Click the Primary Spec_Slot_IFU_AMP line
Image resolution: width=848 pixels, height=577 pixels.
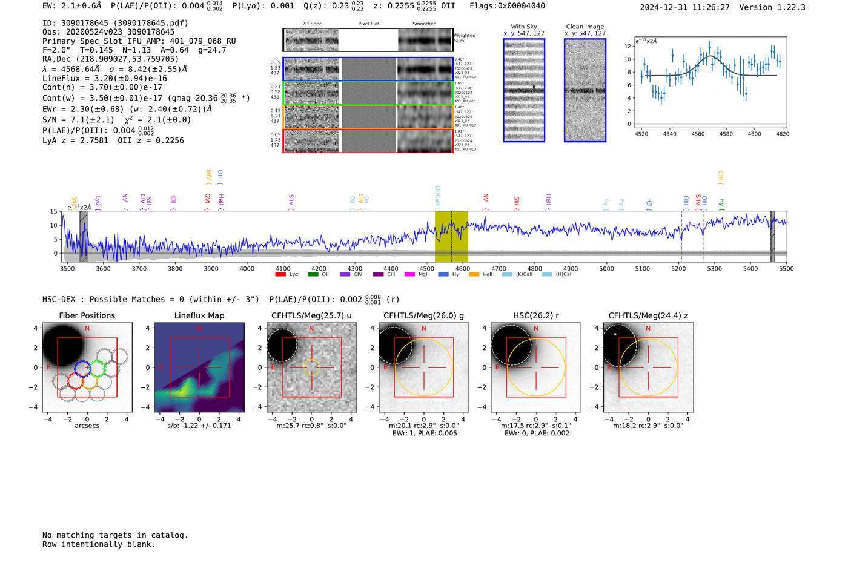click(139, 41)
